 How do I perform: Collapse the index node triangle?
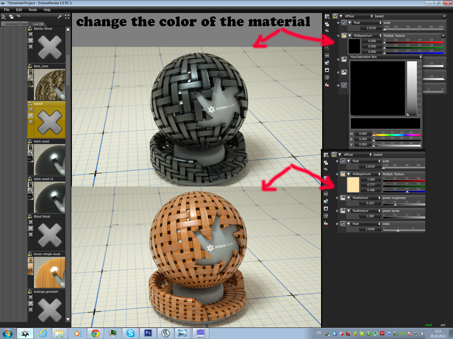pos(349,224)
